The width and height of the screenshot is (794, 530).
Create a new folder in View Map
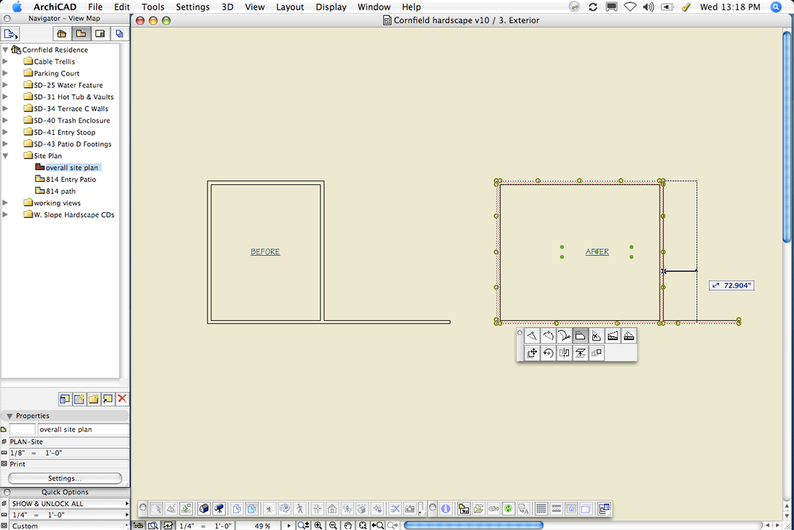point(94,399)
